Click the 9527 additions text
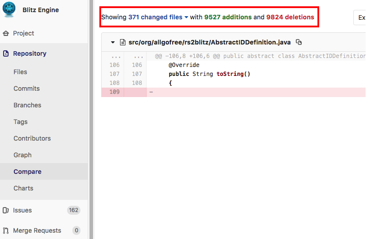Image resolution: width=366 pixels, height=239 pixels. [x=228, y=17]
